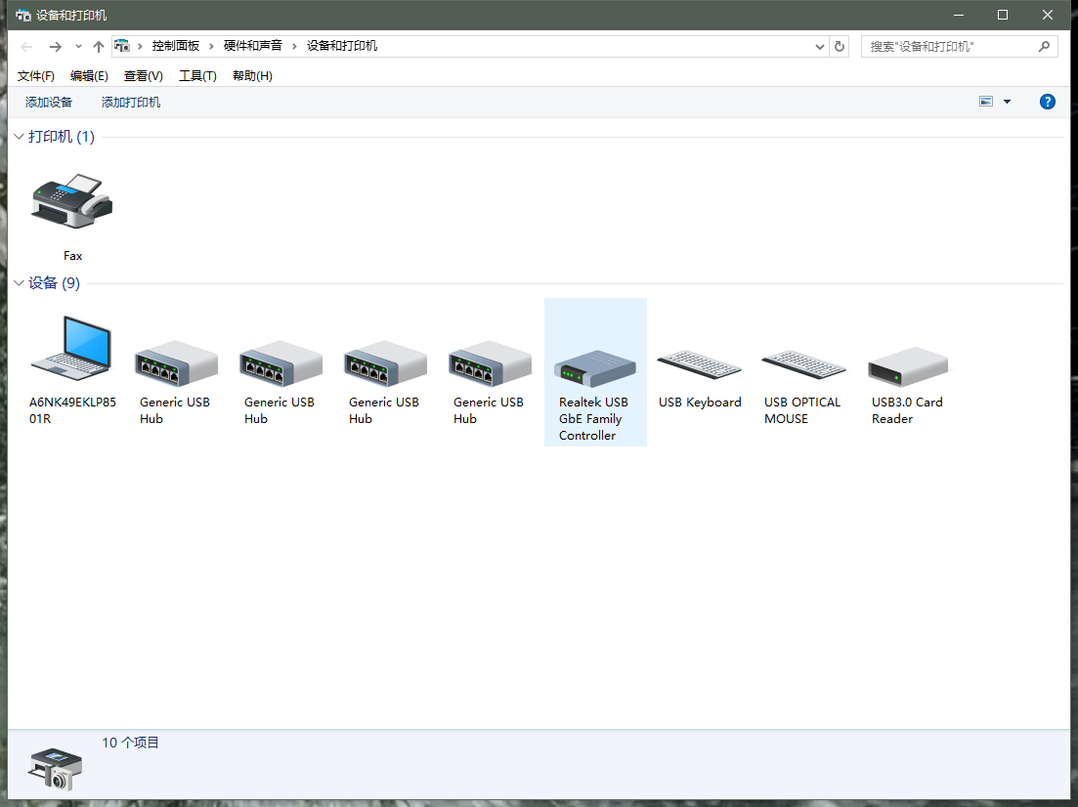Select the A6NK49EKLP8501R laptop device
This screenshot has width=1078, height=807.
point(71,352)
